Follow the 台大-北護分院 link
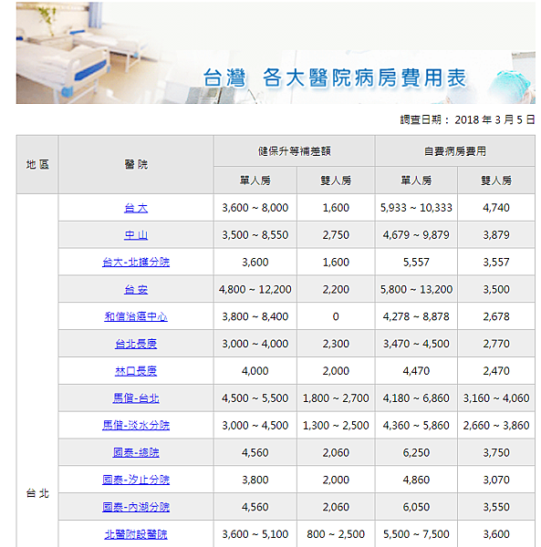This screenshot has height=547, width=541. click(136, 263)
